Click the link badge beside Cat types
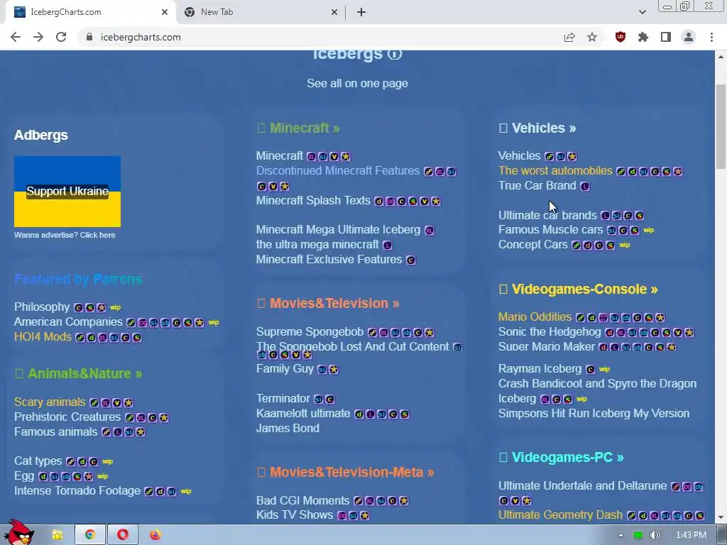Viewport: 727px width, 545px height. (70, 461)
